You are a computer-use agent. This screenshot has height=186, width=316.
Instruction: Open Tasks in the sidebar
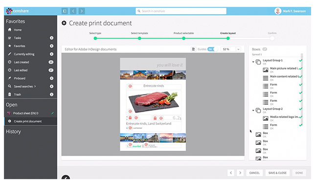pos(17,38)
